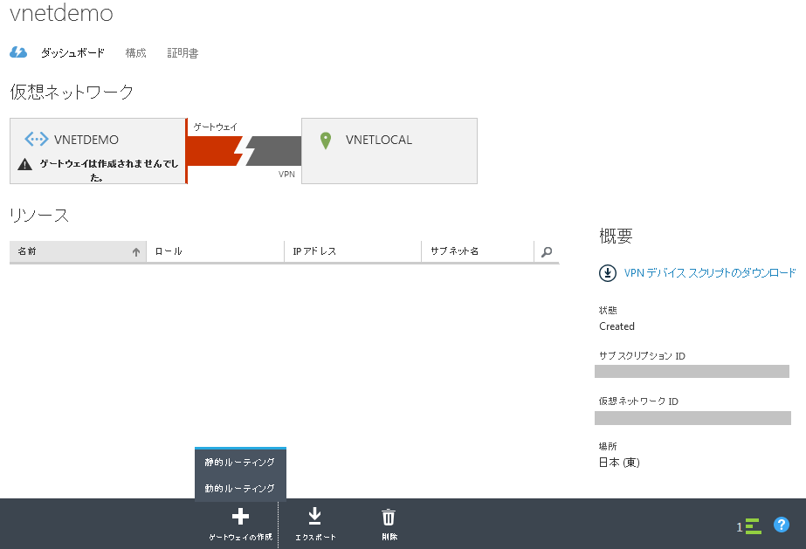This screenshot has width=806, height=549.
Task: Click the VNETLOCAL location pin icon
Action: [x=326, y=141]
